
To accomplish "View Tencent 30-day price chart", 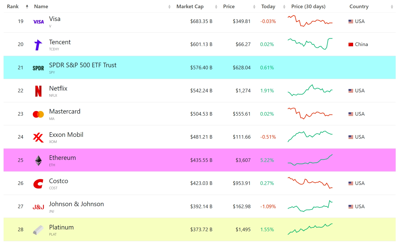I will [310, 44].
